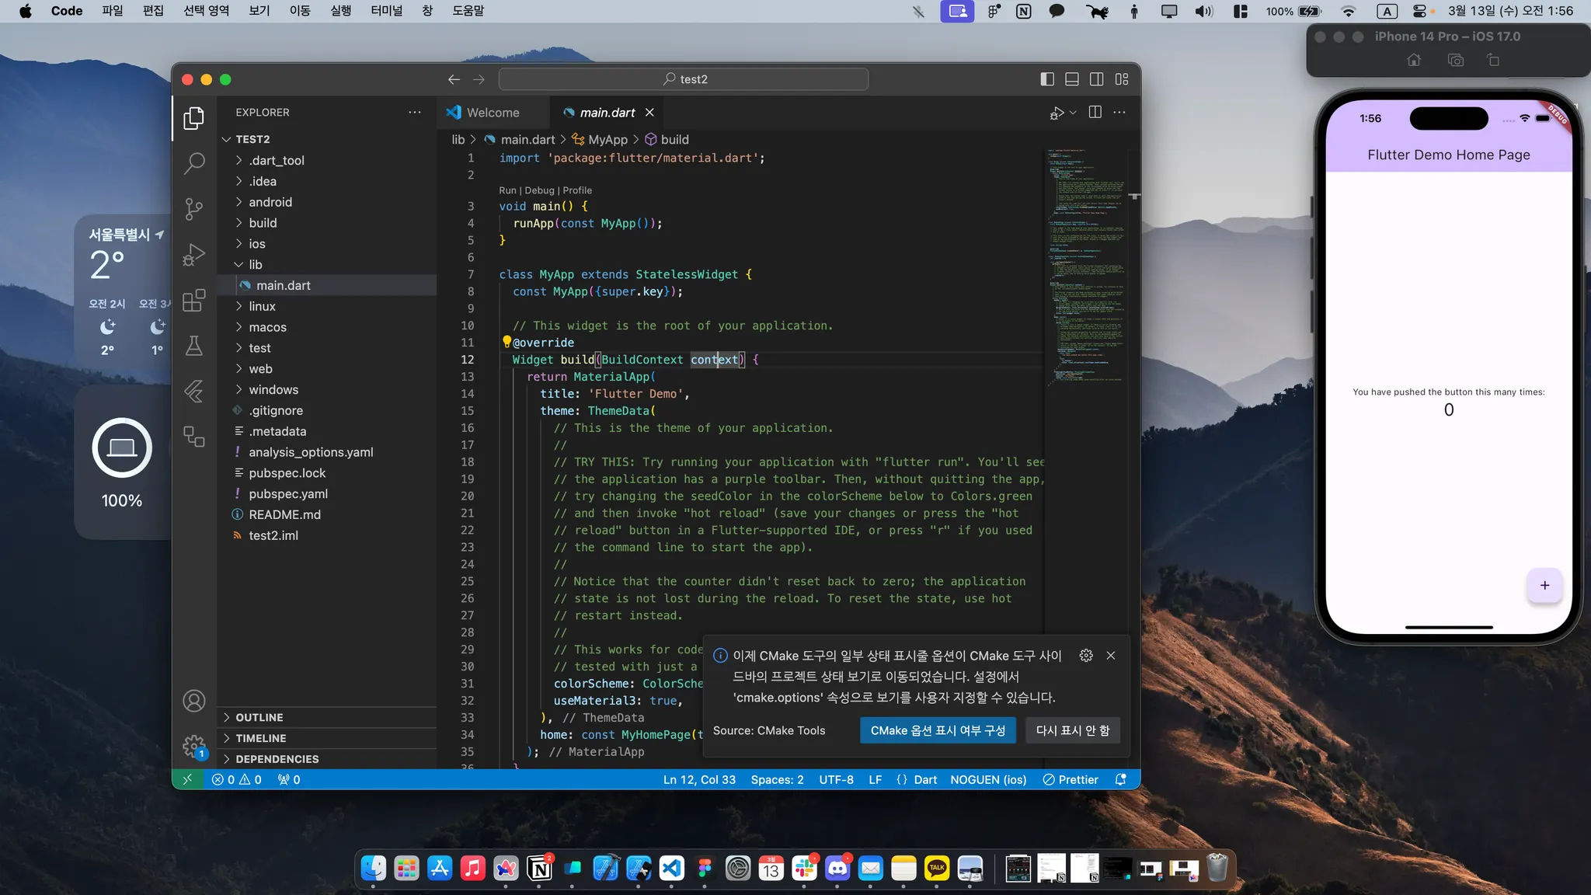This screenshot has width=1591, height=895.
Task: Click split editor right icon
Action: click(1095, 113)
